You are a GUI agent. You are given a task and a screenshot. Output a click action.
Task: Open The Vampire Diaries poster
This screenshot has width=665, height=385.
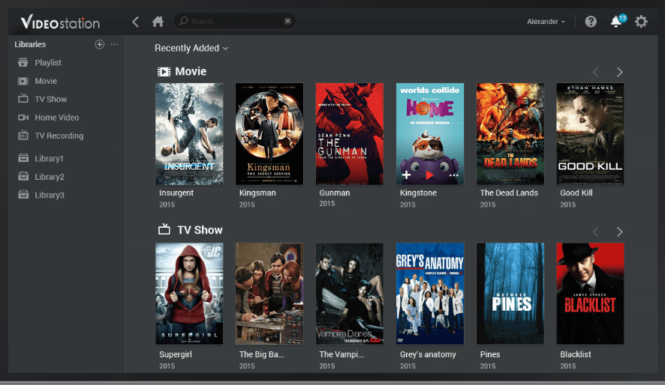click(x=350, y=294)
